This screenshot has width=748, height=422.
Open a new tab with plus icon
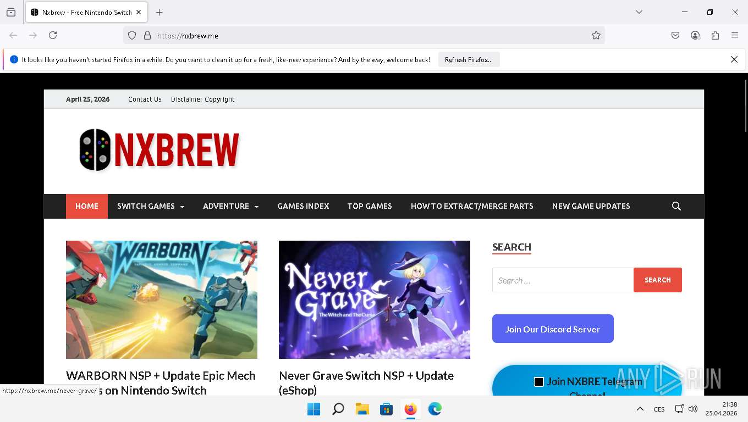pyautogui.click(x=159, y=12)
